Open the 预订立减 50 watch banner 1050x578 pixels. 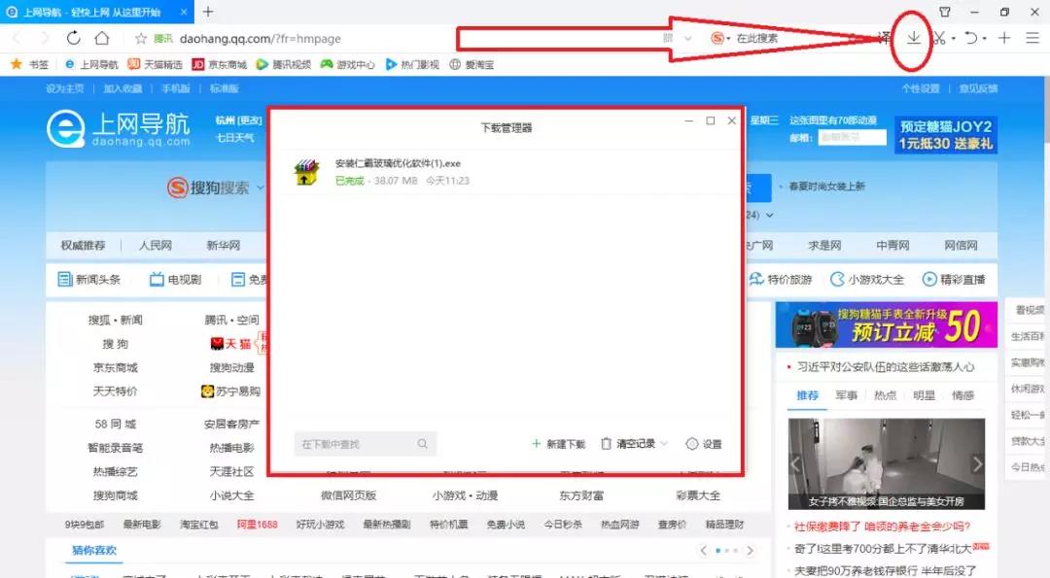coord(887,325)
